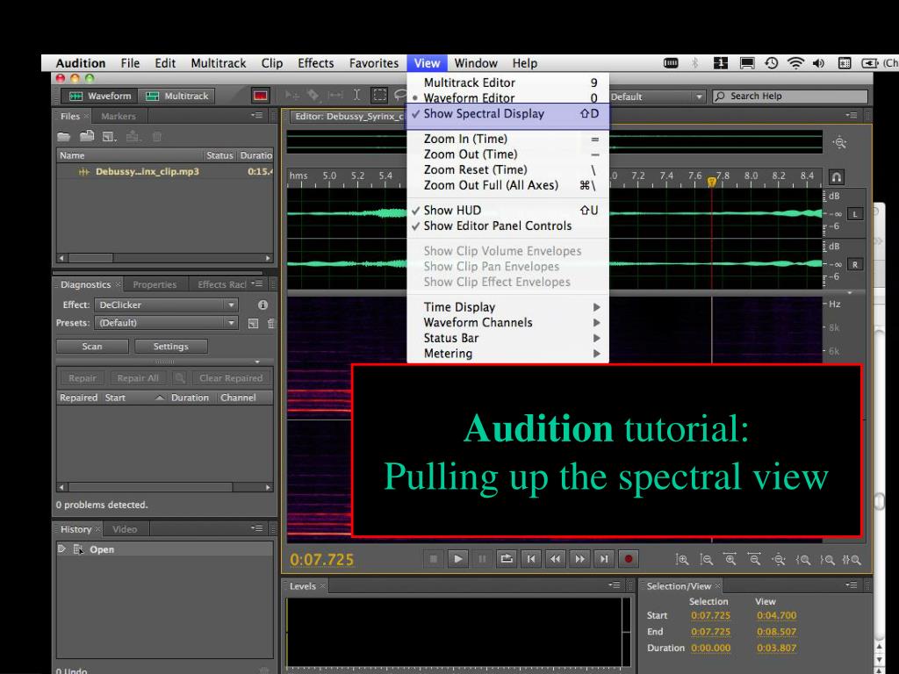Screen dimensions: 899x674
Task: Select Debussy clip mp3 file in Files
Action: (x=164, y=171)
